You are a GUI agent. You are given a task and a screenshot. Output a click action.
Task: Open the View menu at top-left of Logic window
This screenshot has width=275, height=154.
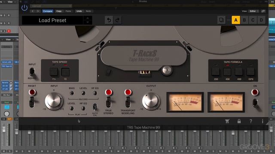(x=10, y=2)
